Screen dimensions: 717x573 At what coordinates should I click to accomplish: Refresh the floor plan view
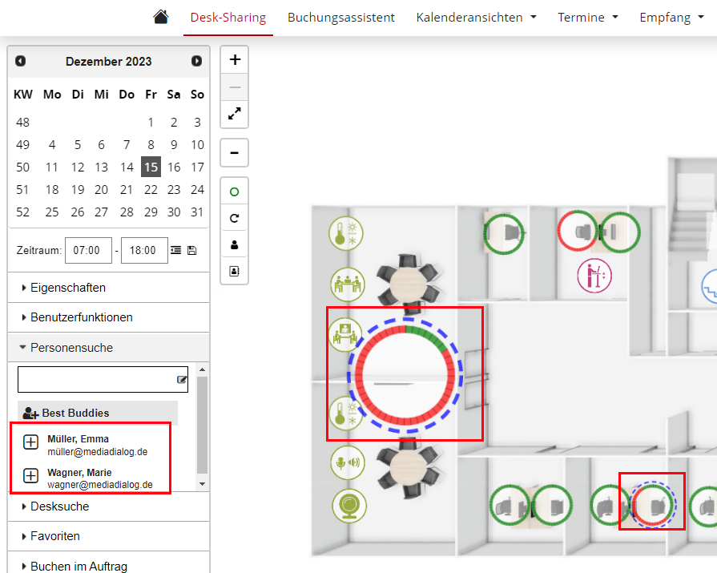coord(235,218)
